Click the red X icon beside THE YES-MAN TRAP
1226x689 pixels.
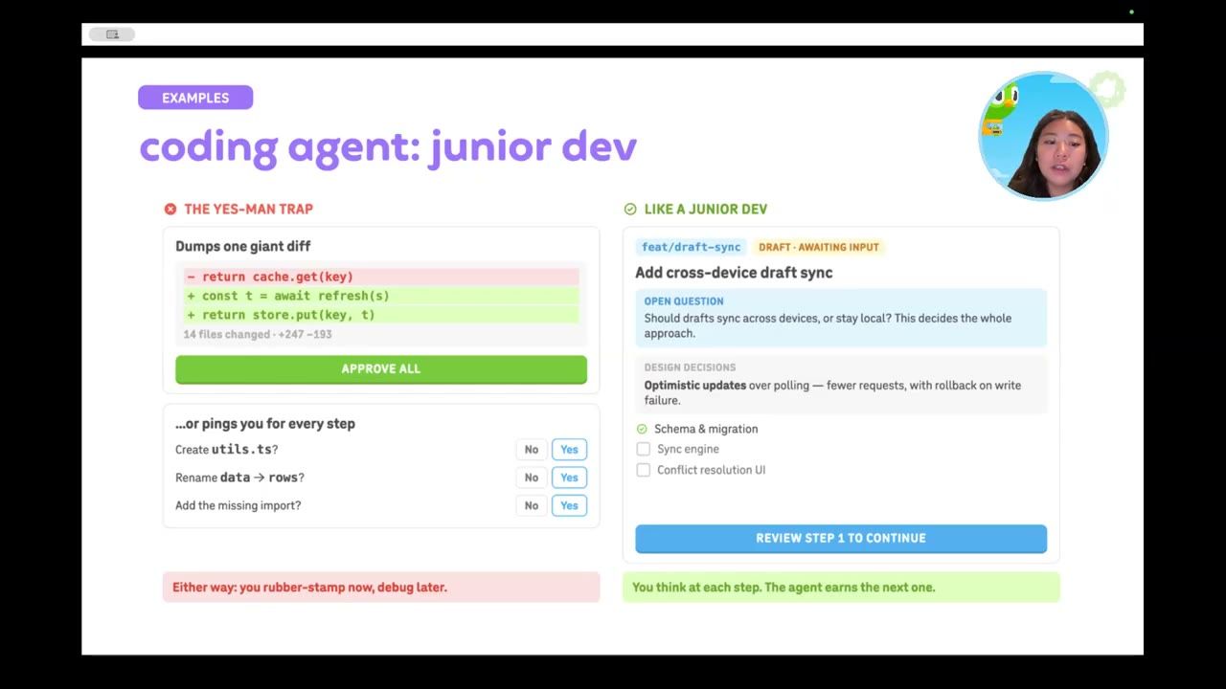point(170,209)
